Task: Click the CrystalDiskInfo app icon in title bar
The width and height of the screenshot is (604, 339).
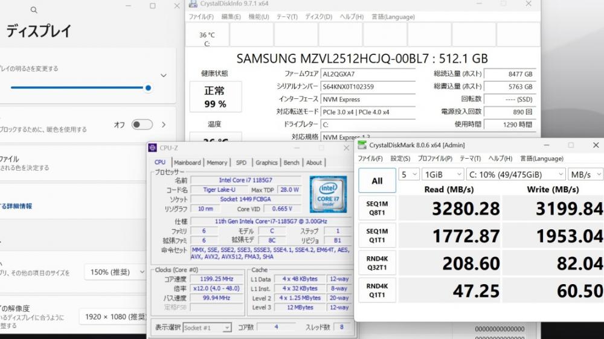Action: pyautogui.click(x=193, y=4)
